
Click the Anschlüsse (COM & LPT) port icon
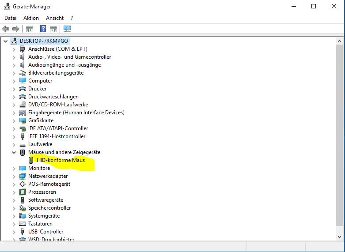22,49
